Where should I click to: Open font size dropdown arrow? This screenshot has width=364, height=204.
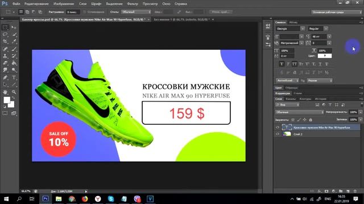301,36
